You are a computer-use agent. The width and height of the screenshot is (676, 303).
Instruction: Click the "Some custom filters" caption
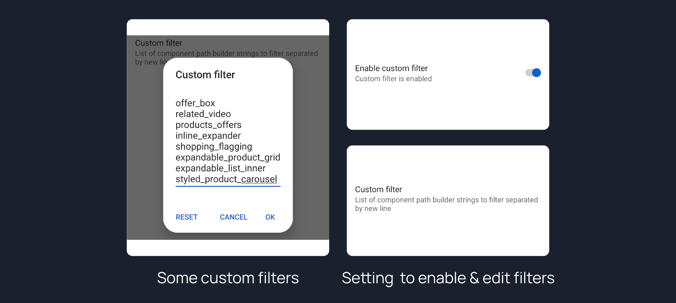228,278
